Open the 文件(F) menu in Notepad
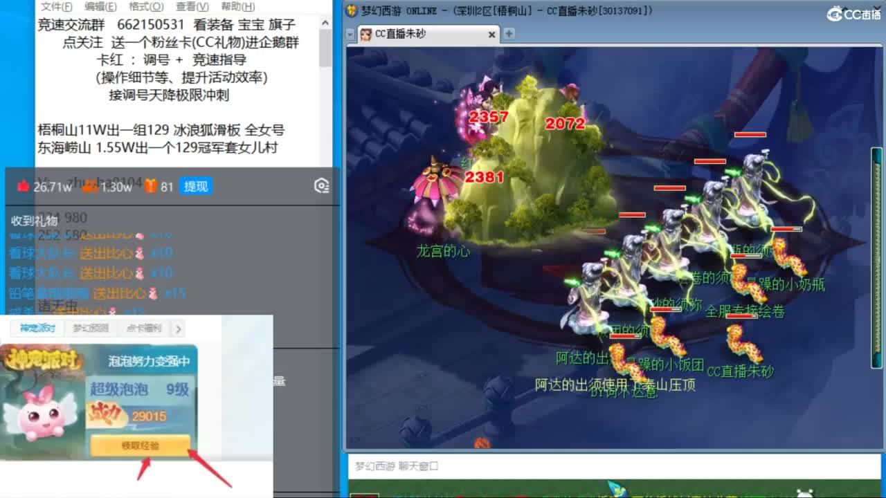Viewport: 886px width, 498px height. 56,6
